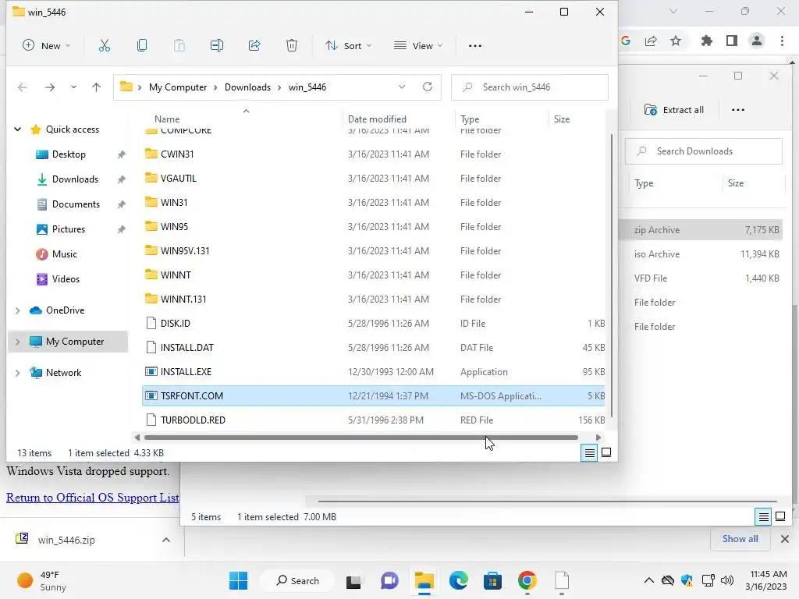Viewport: 799px width, 599px height.
Task: Open the See more ellipsis in win_5446 toolbar
Action: [475, 46]
